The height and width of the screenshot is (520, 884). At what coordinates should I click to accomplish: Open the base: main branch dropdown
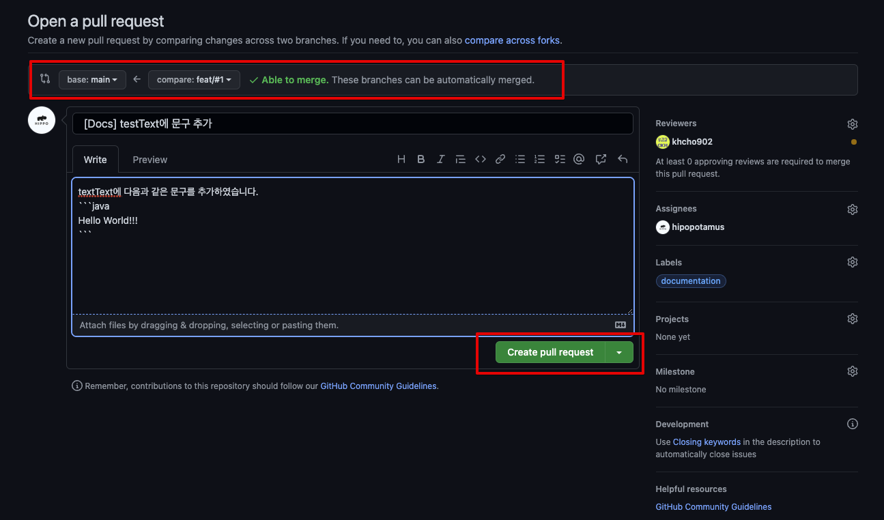92,80
